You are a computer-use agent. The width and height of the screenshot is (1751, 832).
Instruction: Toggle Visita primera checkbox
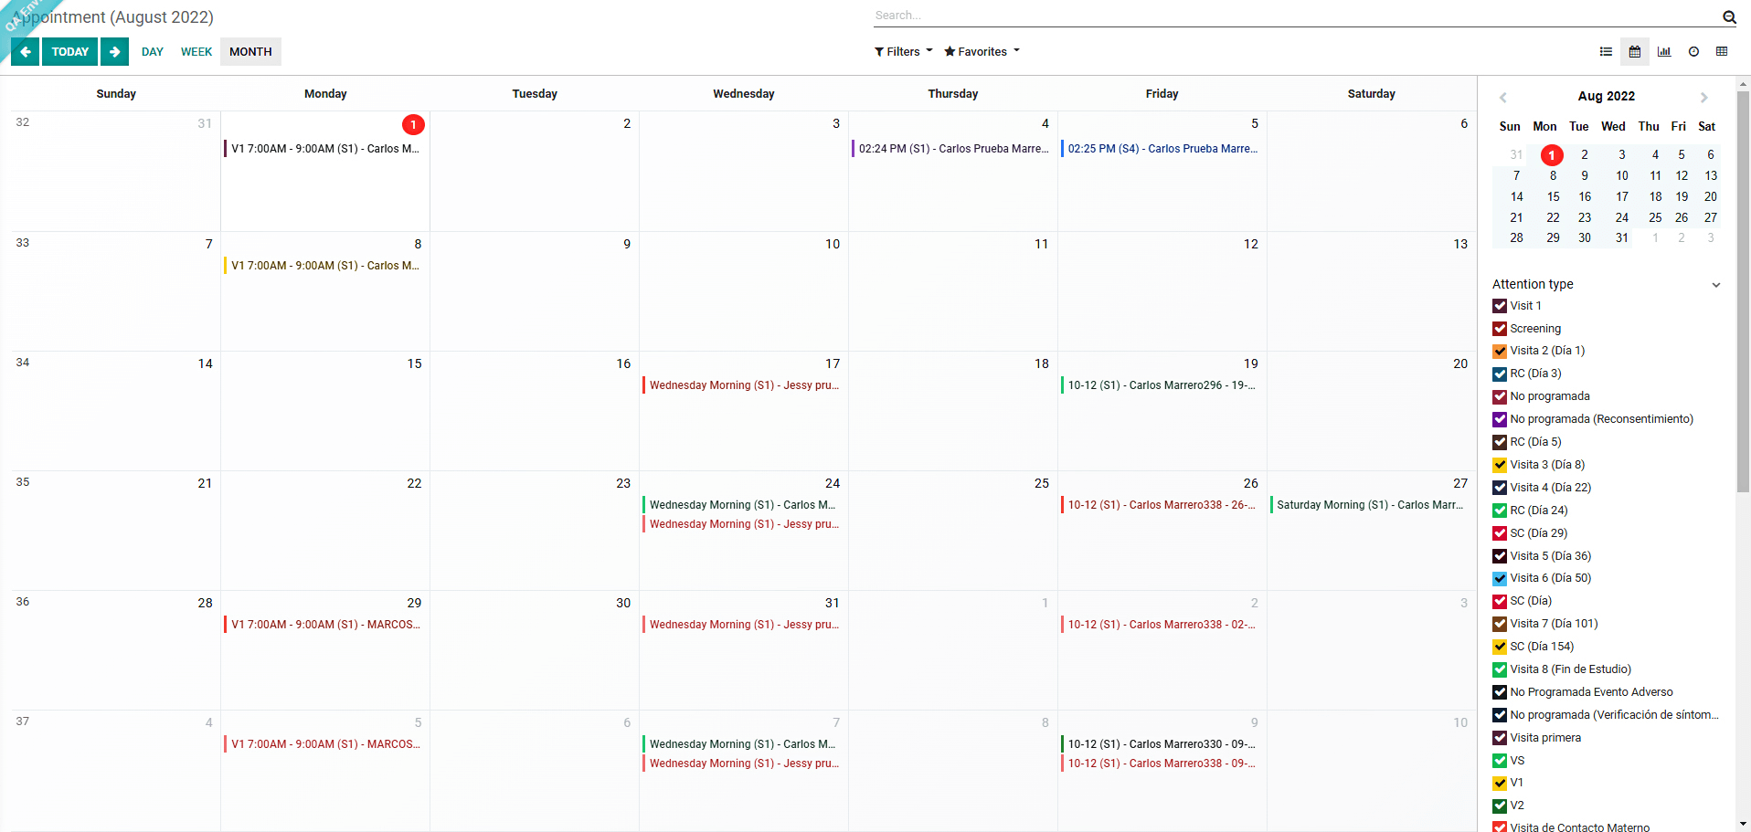pos(1500,738)
